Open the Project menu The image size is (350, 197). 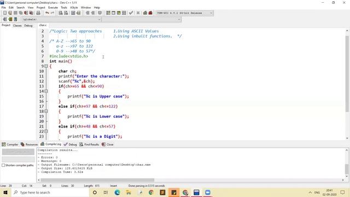(40, 8)
